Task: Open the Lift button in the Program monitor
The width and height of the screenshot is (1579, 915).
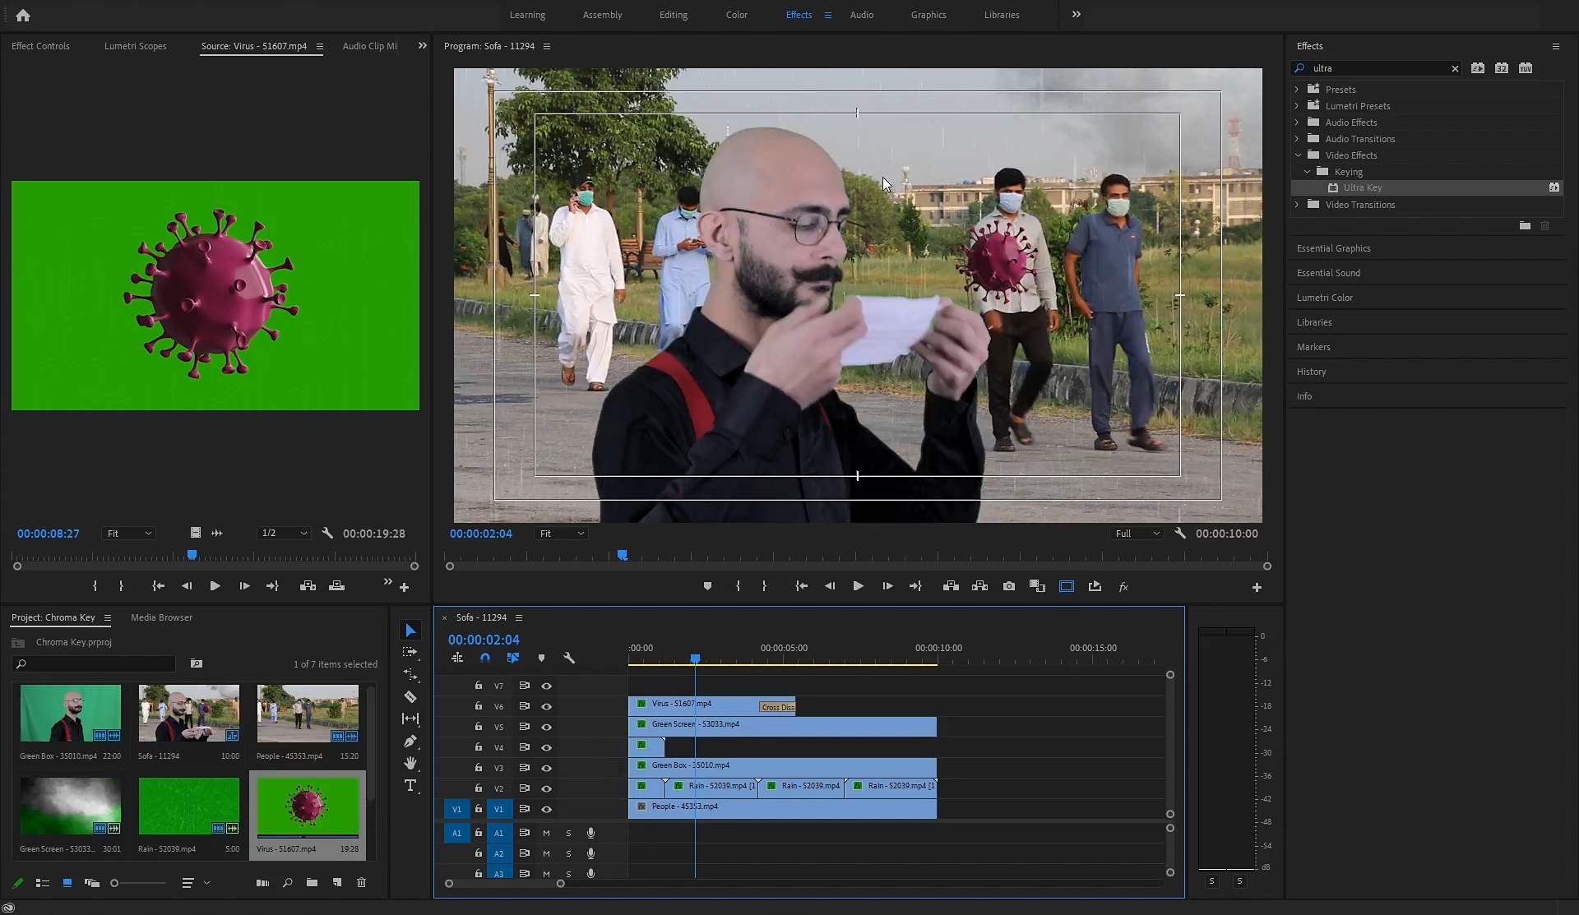Action: [x=950, y=586]
